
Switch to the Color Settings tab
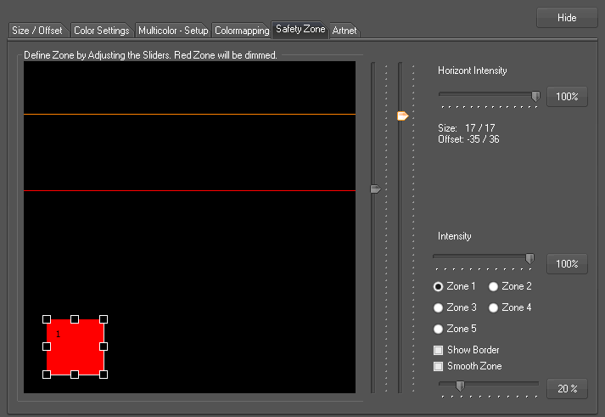pos(101,31)
